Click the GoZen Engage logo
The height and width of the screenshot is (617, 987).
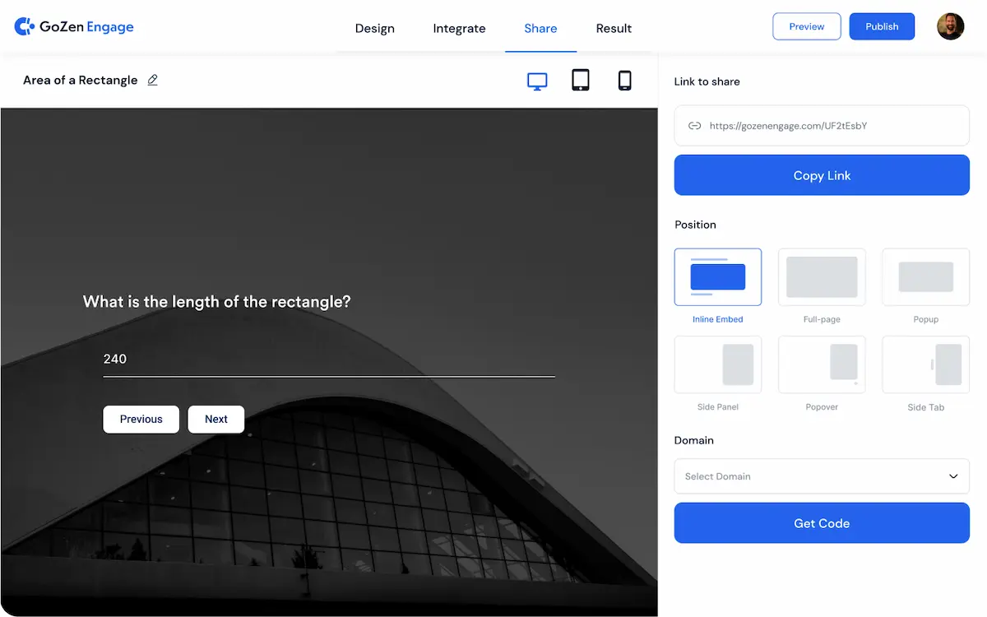(74, 27)
